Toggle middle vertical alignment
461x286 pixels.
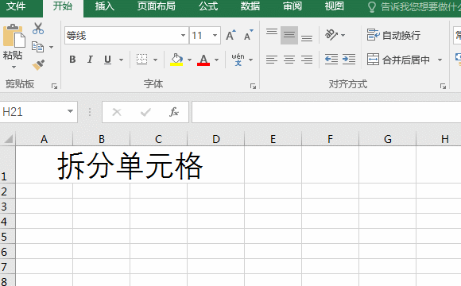(x=289, y=35)
